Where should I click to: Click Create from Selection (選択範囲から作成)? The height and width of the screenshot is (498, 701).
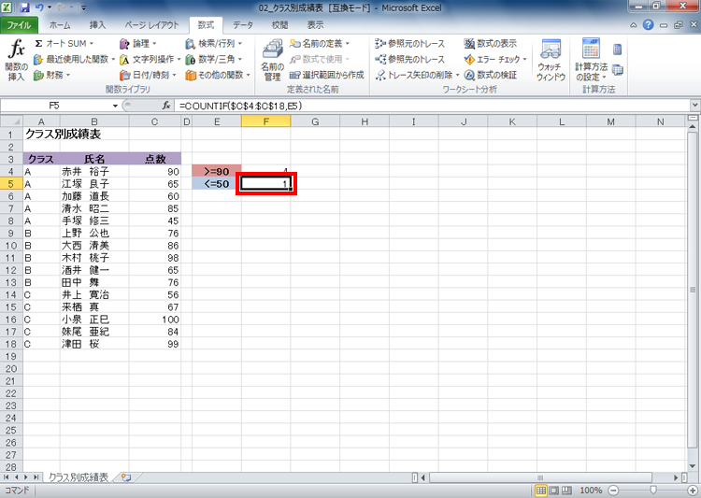(x=327, y=75)
